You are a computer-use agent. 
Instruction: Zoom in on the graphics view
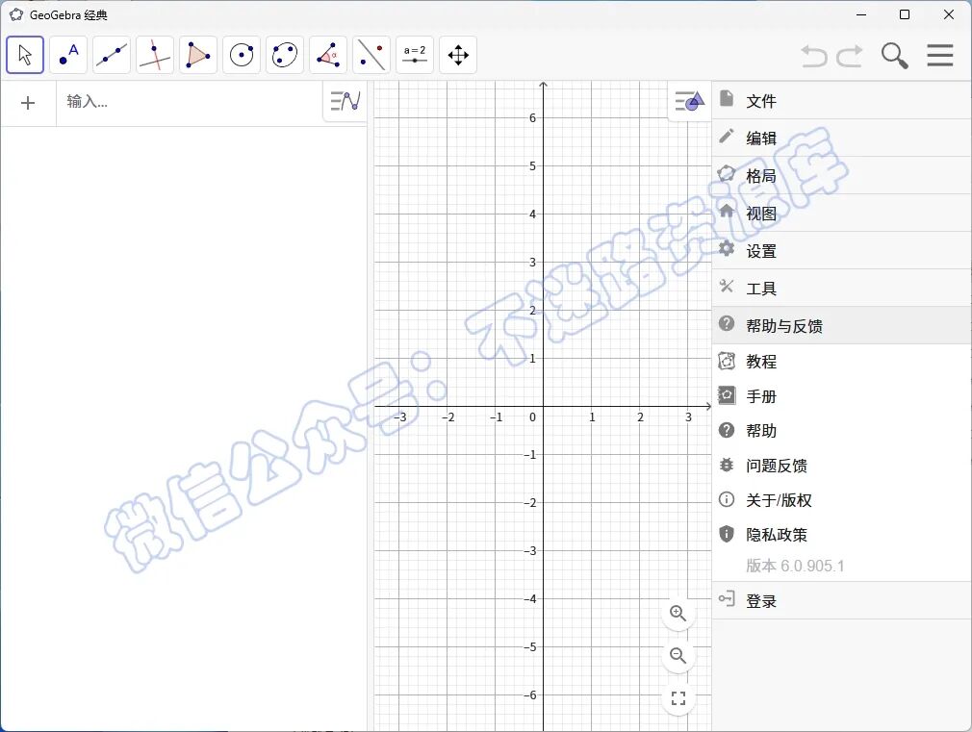(x=678, y=613)
